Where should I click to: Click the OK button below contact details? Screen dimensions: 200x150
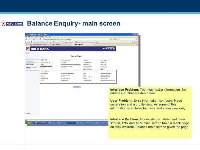[77, 87]
